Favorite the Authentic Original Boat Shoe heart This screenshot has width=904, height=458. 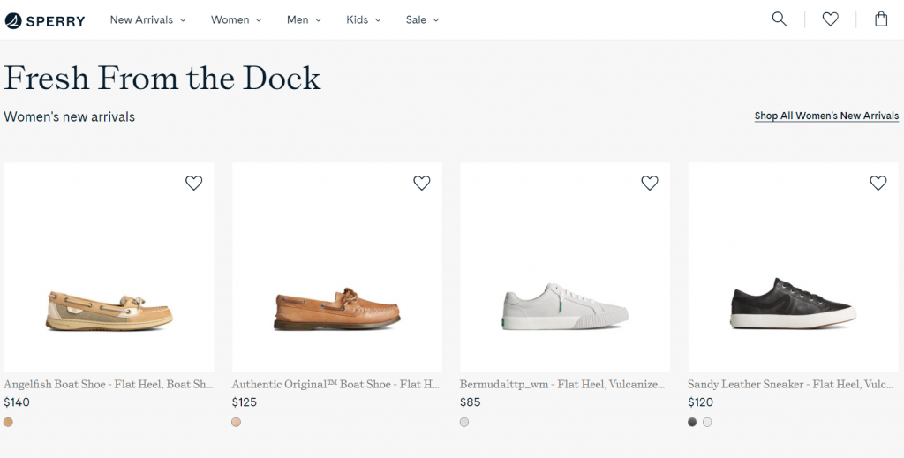click(x=422, y=183)
